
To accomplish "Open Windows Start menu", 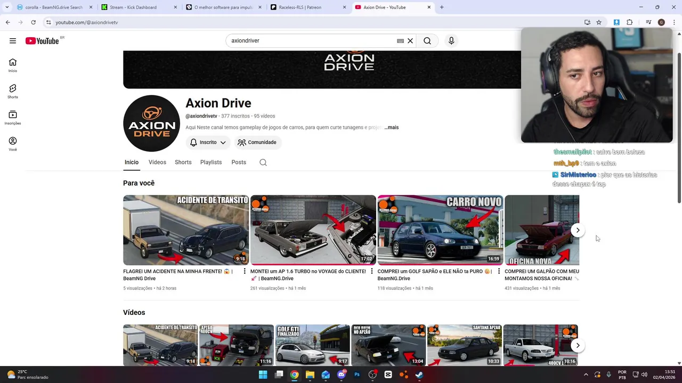I will (263, 374).
